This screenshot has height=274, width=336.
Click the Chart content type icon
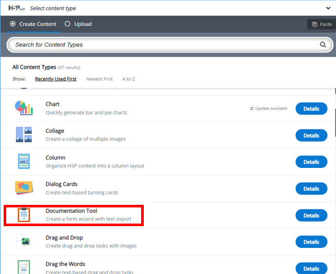click(24, 108)
